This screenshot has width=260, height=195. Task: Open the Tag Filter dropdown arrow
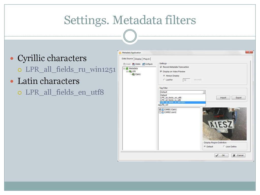[x=204, y=92]
